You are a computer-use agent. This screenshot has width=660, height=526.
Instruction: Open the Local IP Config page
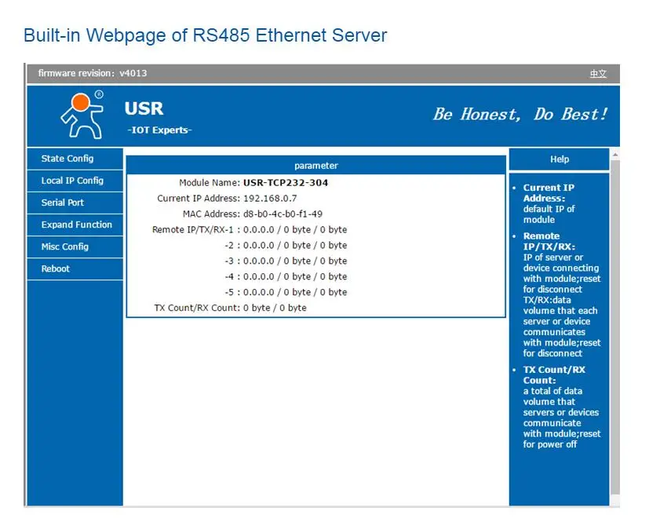tap(75, 181)
